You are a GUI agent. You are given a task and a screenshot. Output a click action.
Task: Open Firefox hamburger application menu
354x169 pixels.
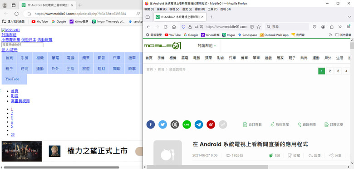tap(349, 27)
